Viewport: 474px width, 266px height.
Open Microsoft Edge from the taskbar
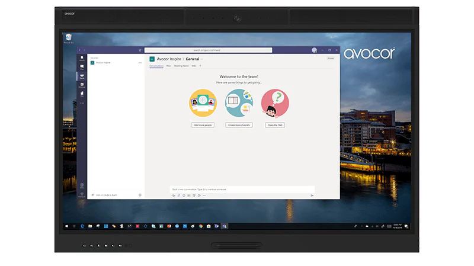pos(82,226)
